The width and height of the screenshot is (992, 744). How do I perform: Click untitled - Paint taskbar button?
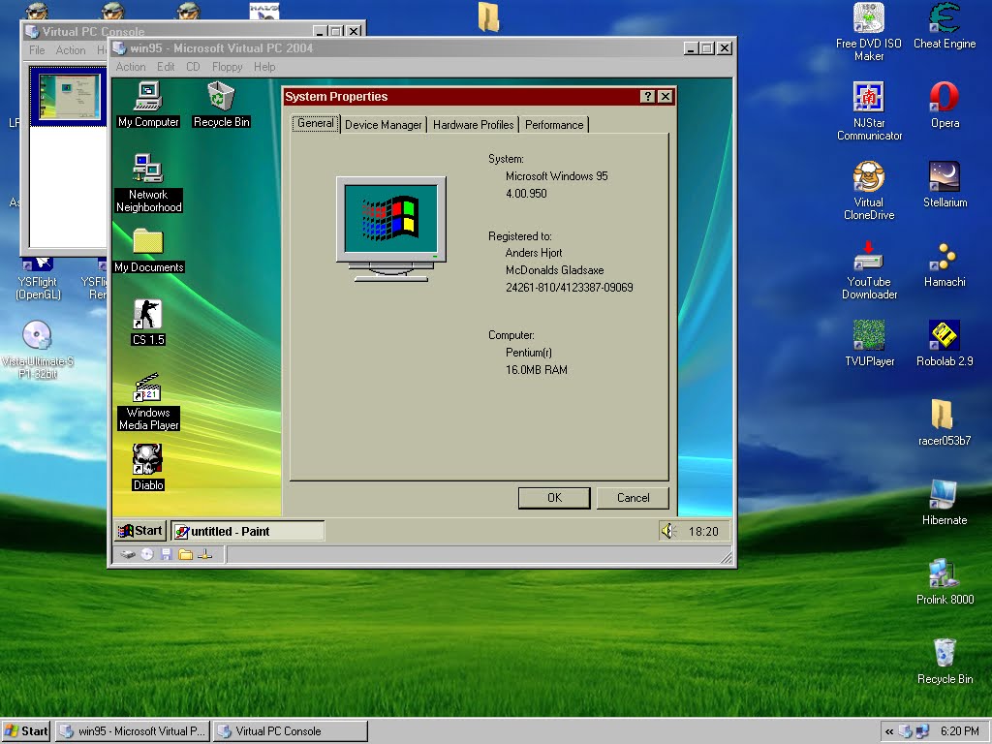coord(247,532)
